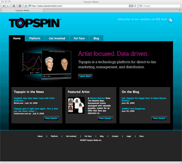Click the Platform footer link
The image size is (182, 164).
pyautogui.click(x=54, y=136)
